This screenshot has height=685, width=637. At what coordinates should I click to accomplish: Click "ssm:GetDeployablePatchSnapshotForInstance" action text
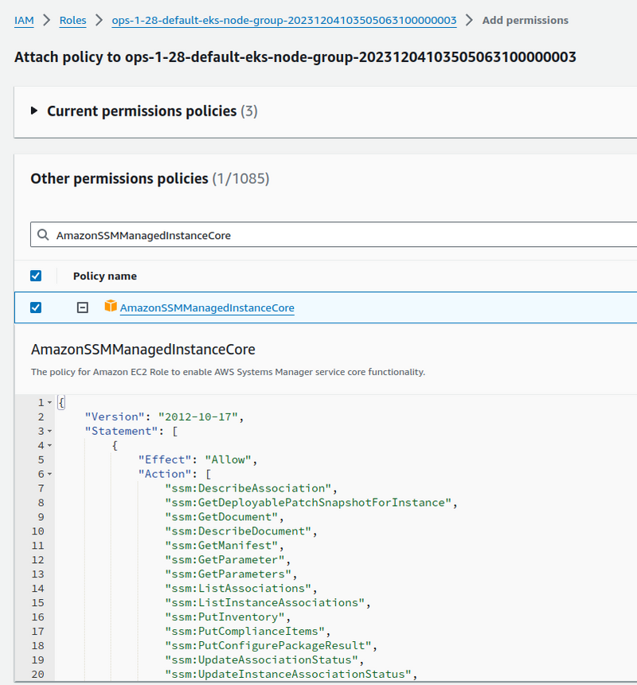308,503
